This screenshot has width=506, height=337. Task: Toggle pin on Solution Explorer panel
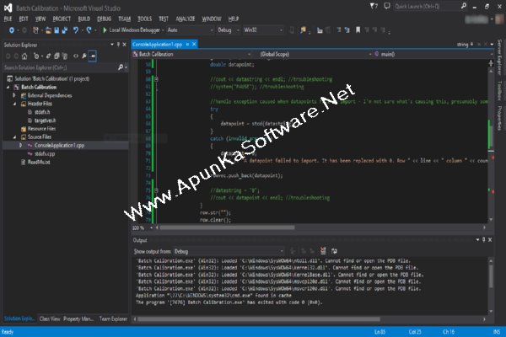click(118, 45)
